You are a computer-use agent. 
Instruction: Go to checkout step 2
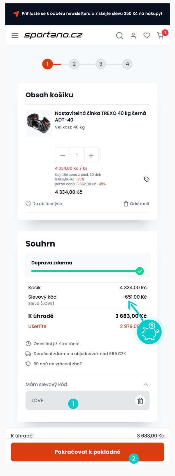click(x=74, y=64)
